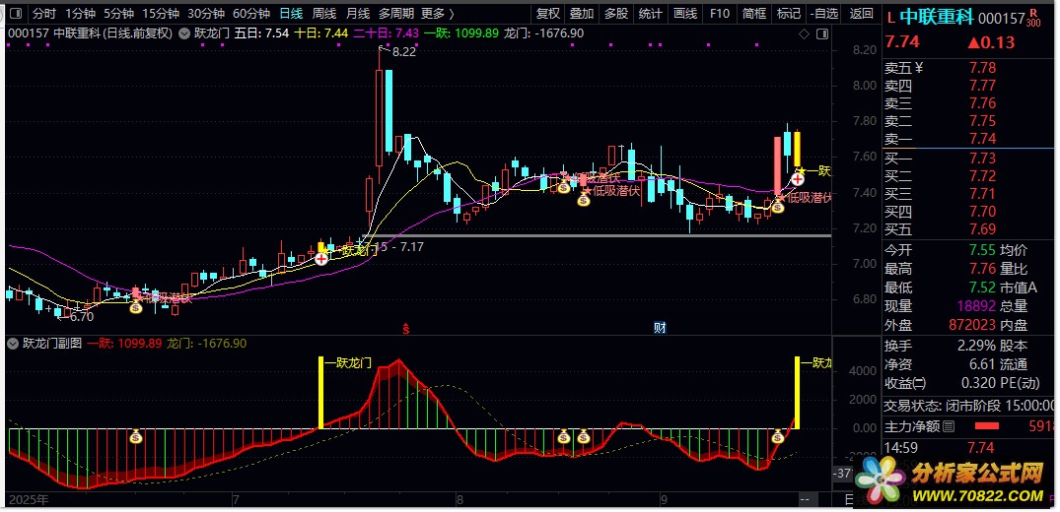This screenshot has width=1060, height=512.
Task: Click the red 主力净额 progress bar
Action: (986, 426)
